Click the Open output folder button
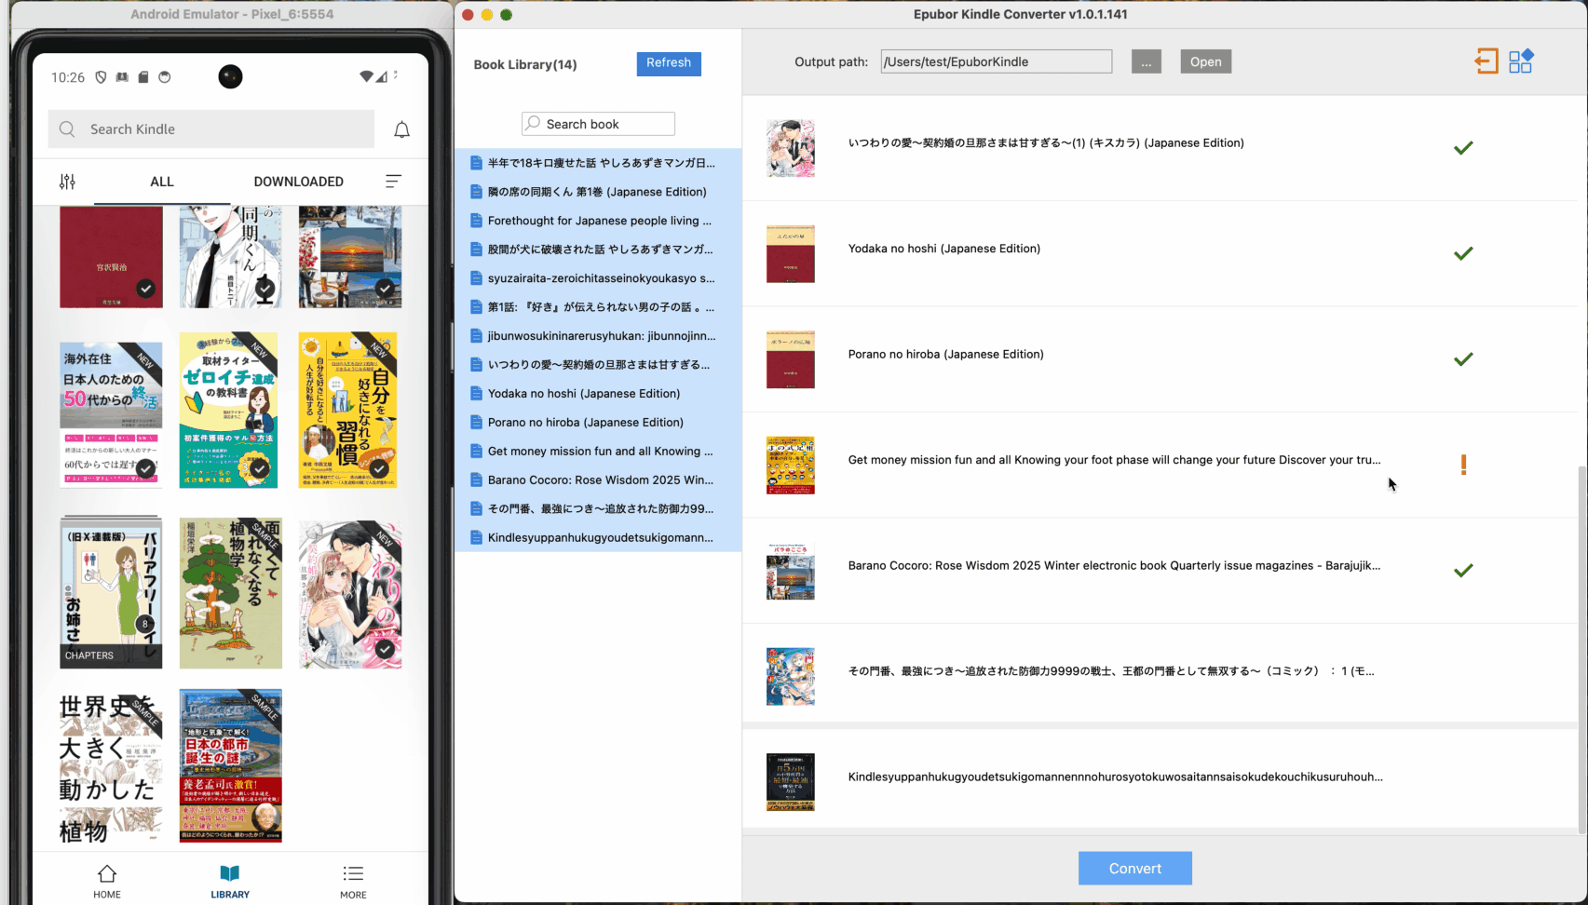Screen dimensions: 1588x905 pos(1205,61)
